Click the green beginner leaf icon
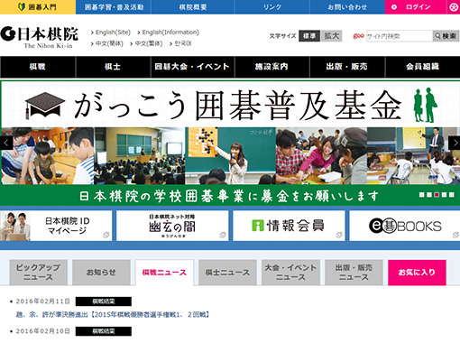The width and height of the screenshot is (460, 343). click(22, 7)
